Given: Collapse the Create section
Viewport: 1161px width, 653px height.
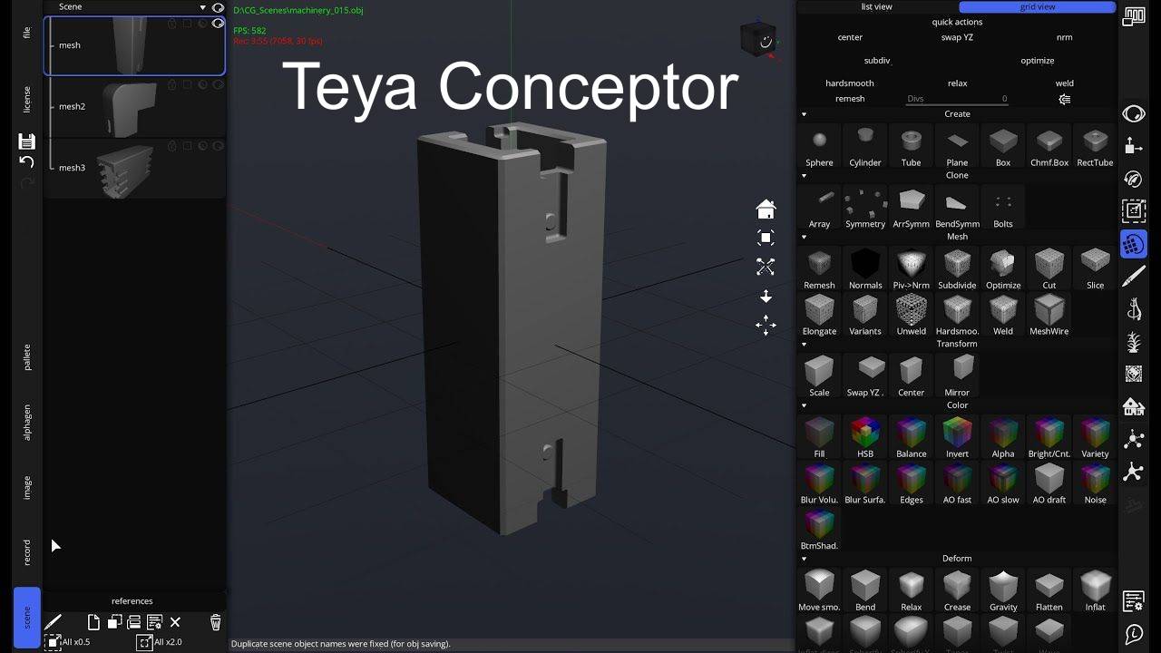Looking at the screenshot, I should (804, 113).
